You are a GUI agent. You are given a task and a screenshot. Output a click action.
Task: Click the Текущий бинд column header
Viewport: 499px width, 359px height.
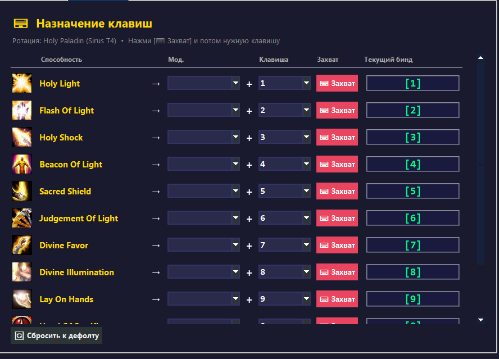[x=388, y=60]
